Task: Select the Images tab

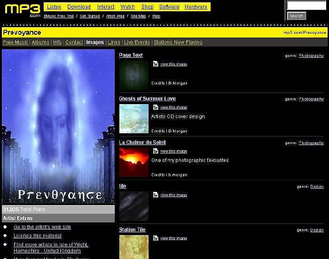Action: point(95,42)
